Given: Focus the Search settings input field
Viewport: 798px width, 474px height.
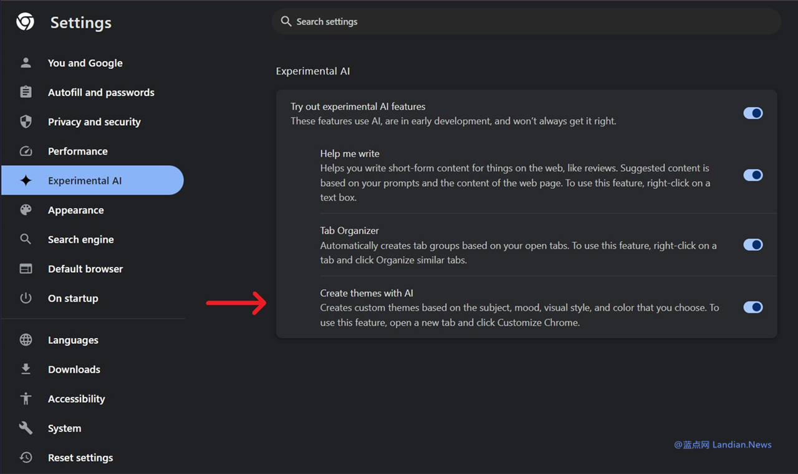Looking at the screenshot, I should click(527, 22).
